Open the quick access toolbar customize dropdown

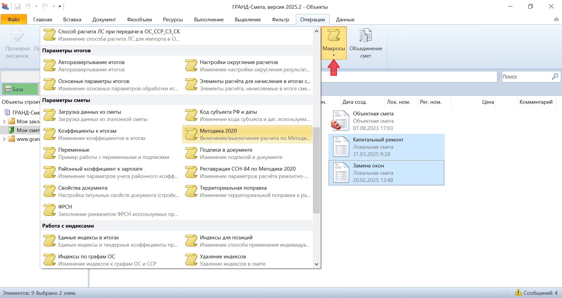(x=60, y=6)
